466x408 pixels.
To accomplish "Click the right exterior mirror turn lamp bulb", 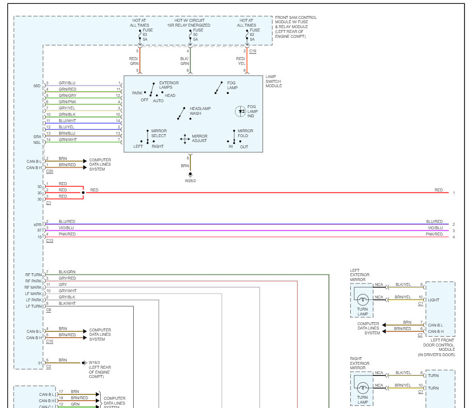I will [362, 388].
